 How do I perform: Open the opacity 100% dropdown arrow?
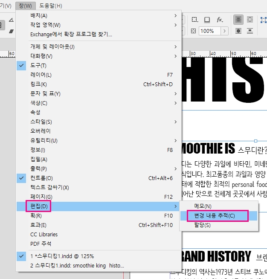pos(223,31)
